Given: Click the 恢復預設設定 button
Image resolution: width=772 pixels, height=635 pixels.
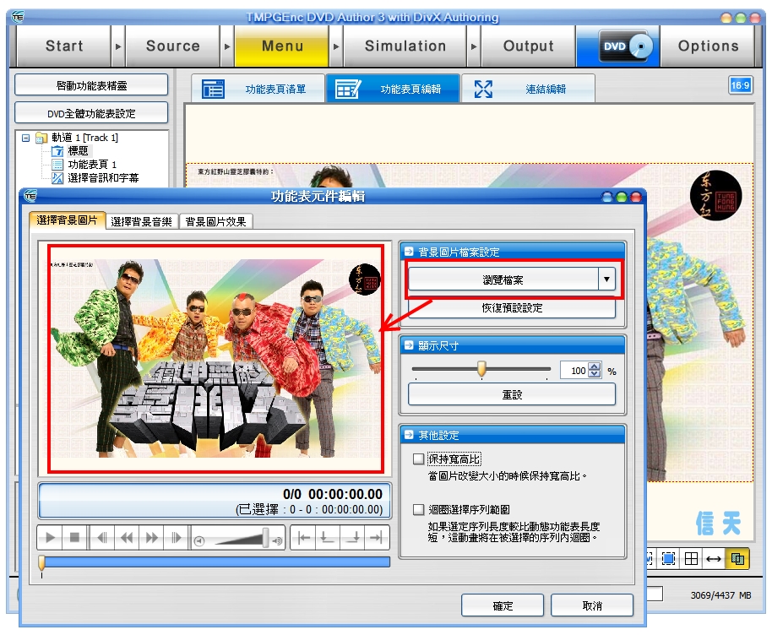Looking at the screenshot, I should tap(512, 308).
